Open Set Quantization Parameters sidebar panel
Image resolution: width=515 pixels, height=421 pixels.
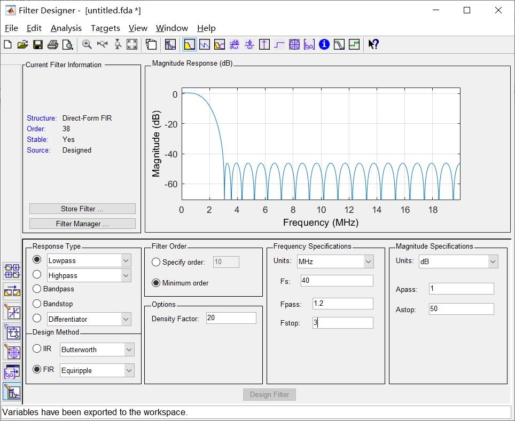point(12,312)
